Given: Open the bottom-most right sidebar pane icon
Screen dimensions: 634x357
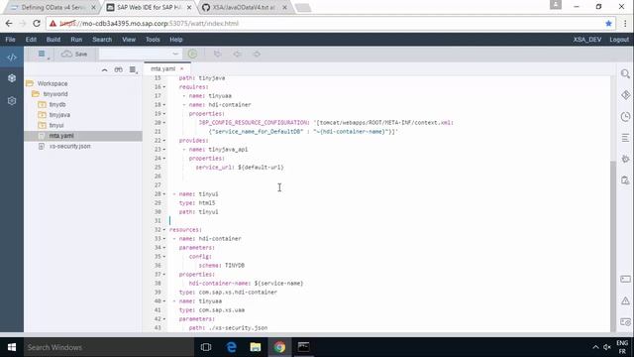Looking at the screenshot, I should click(625, 322).
